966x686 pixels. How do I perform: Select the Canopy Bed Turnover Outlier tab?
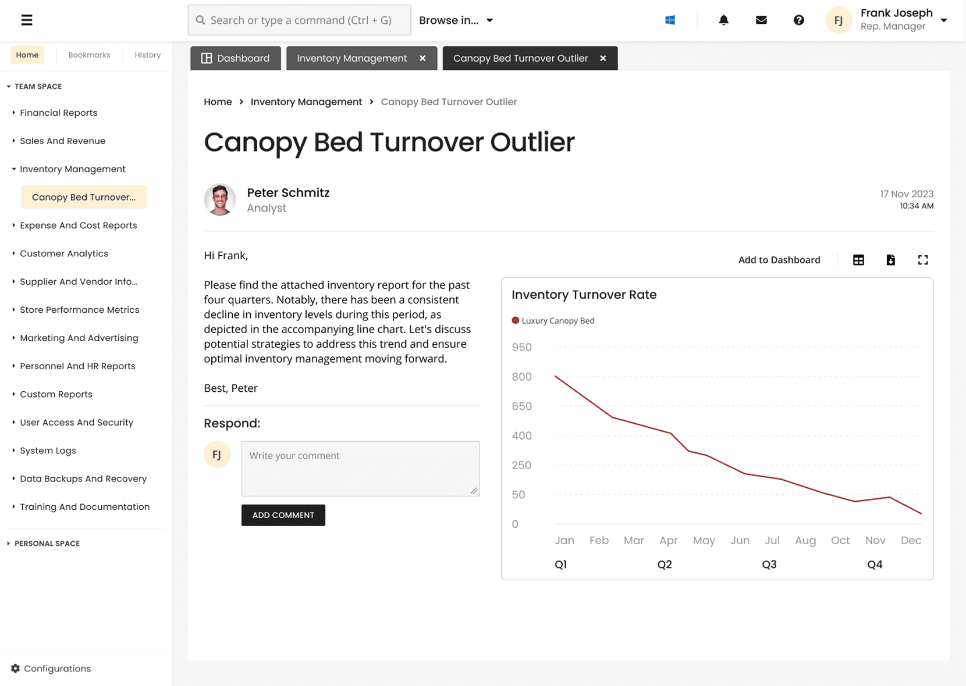[521, 58]
